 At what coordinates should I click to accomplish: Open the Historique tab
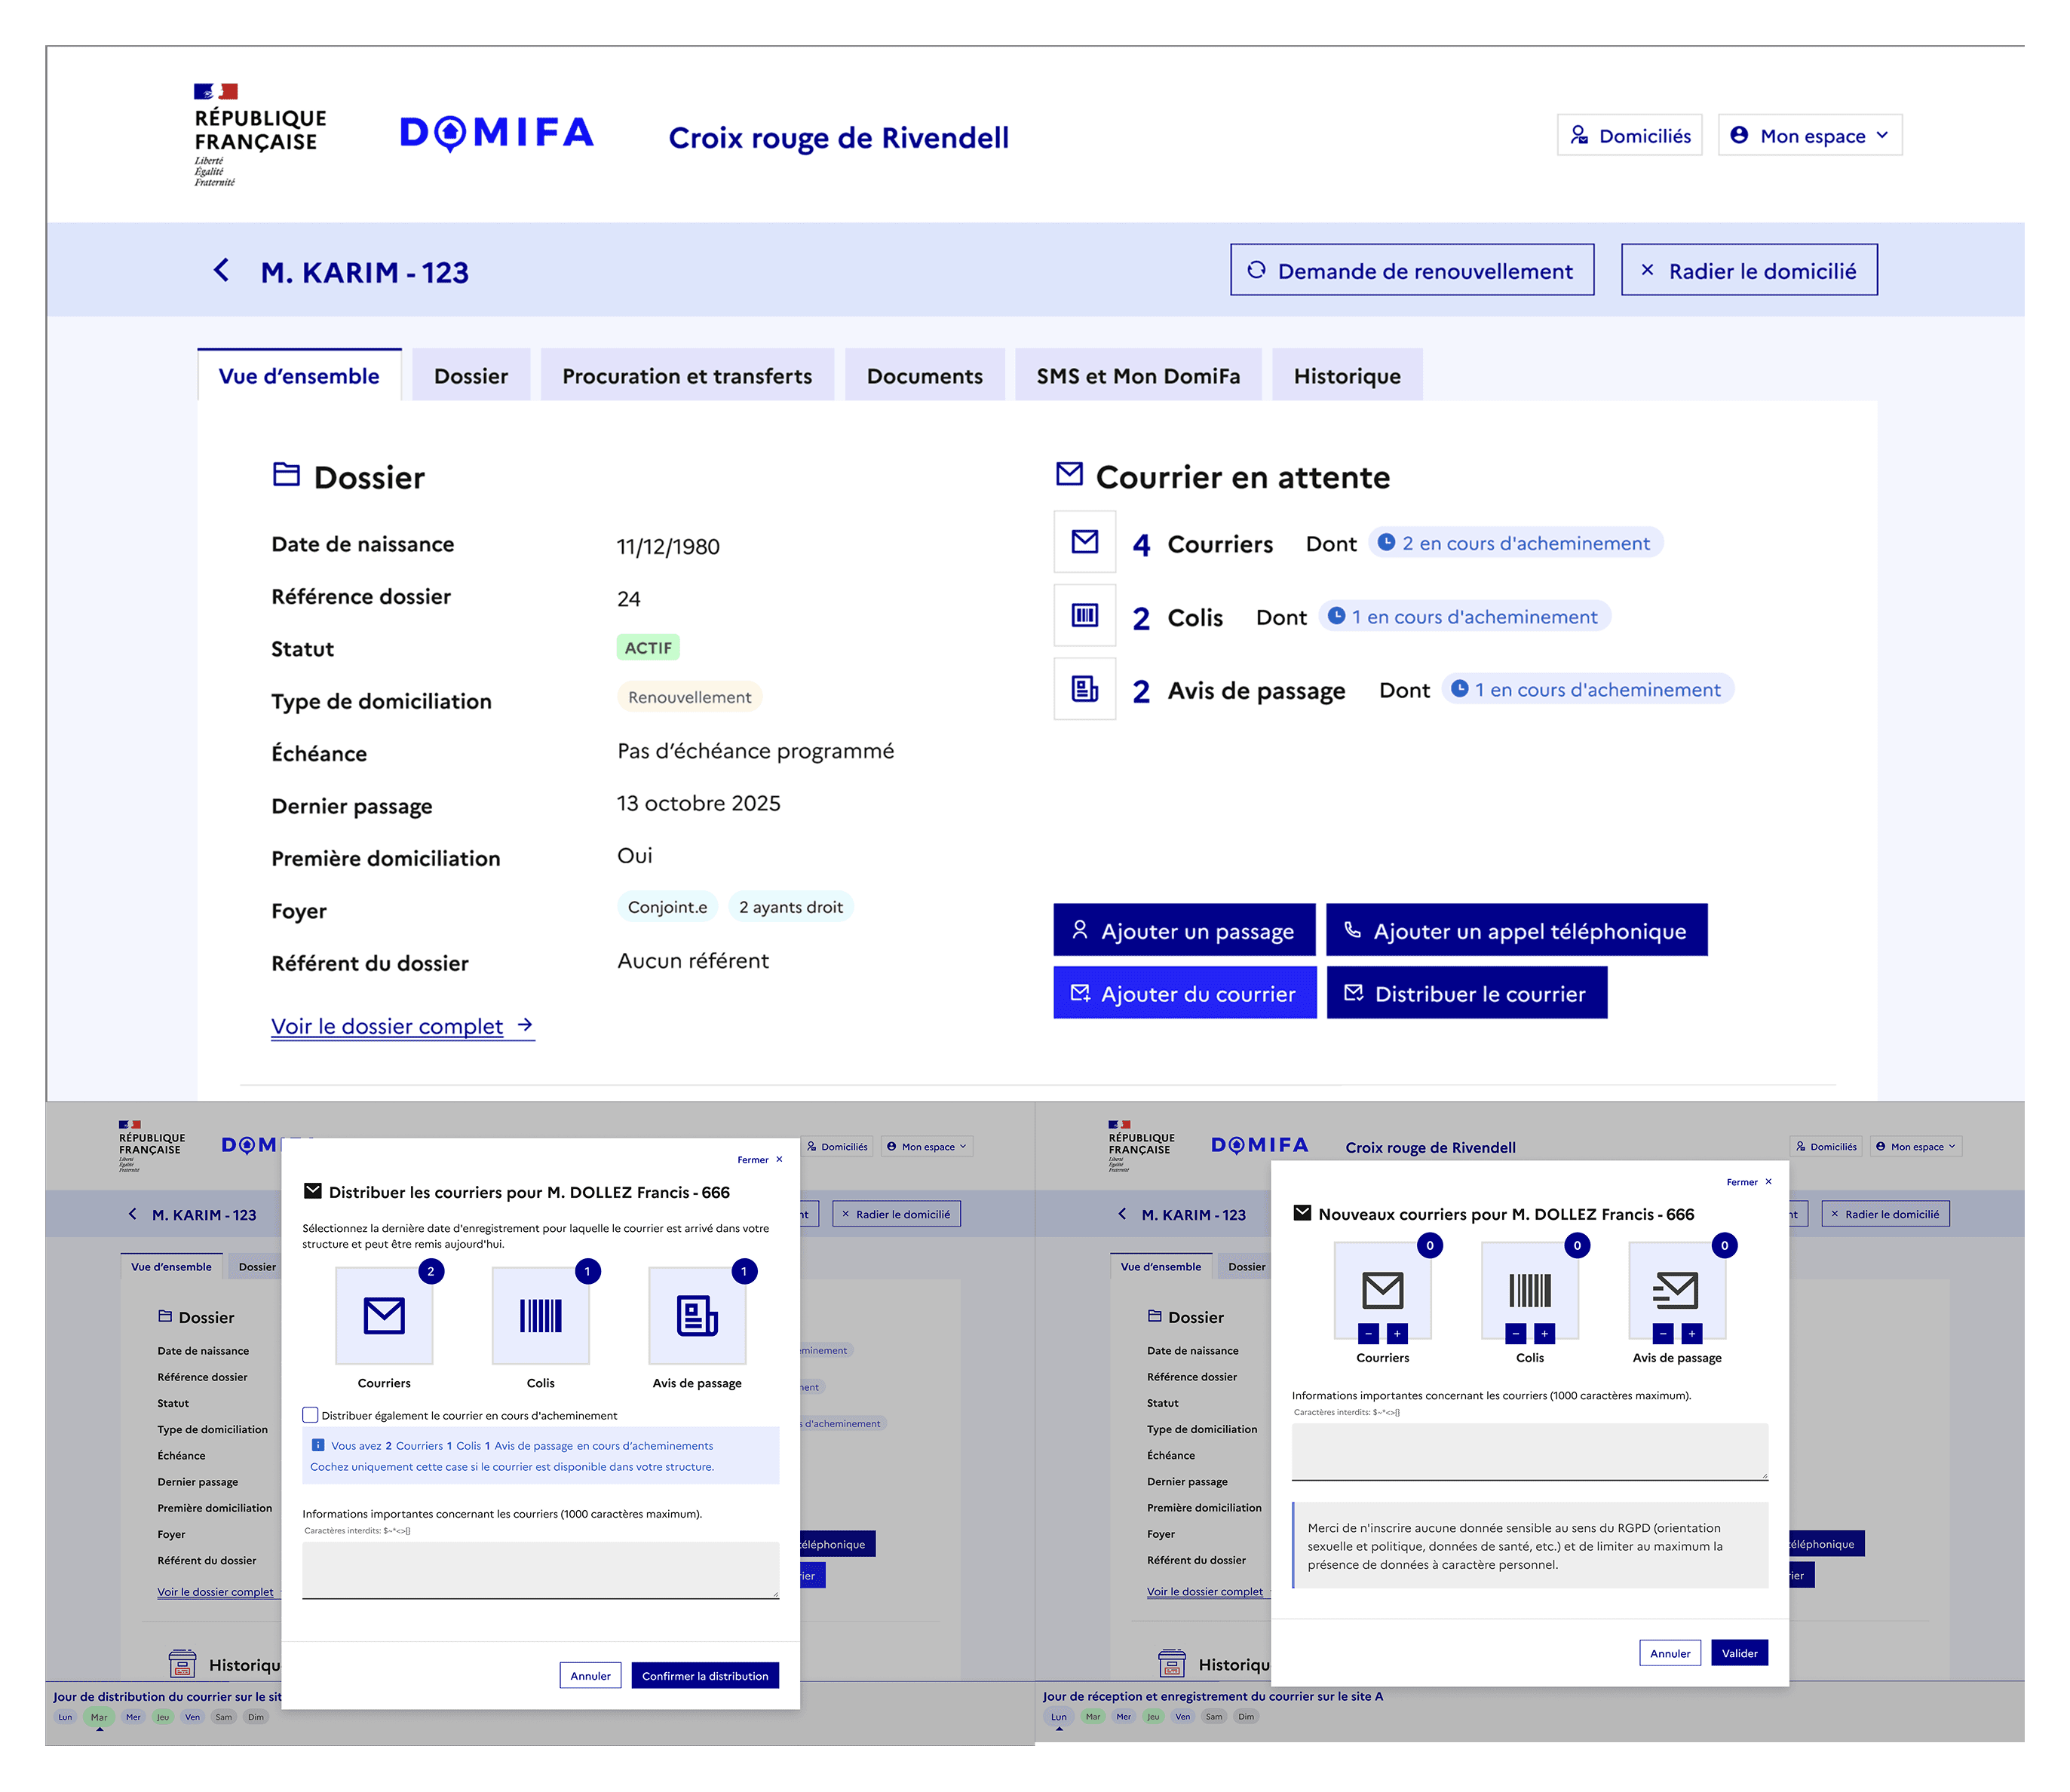pyautogui.click(x=1347, y=376)
